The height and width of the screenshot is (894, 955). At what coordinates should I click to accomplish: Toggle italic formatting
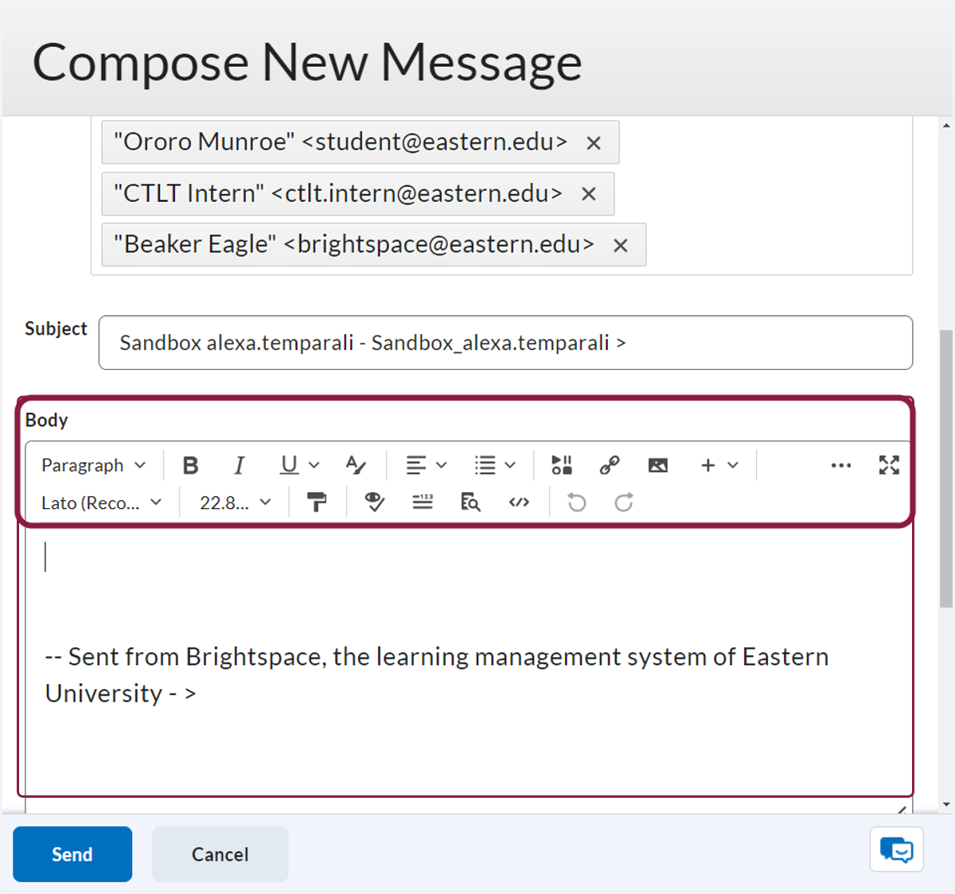click(x=239, y=465)
